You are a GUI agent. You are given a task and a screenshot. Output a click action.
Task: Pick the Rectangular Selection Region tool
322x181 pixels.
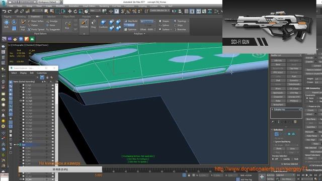(57, 11)
